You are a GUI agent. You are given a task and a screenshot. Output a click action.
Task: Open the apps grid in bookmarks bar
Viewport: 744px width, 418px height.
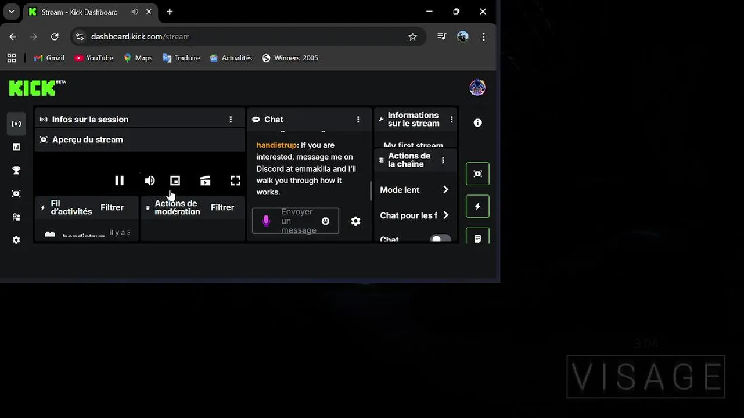pos(11,58)
